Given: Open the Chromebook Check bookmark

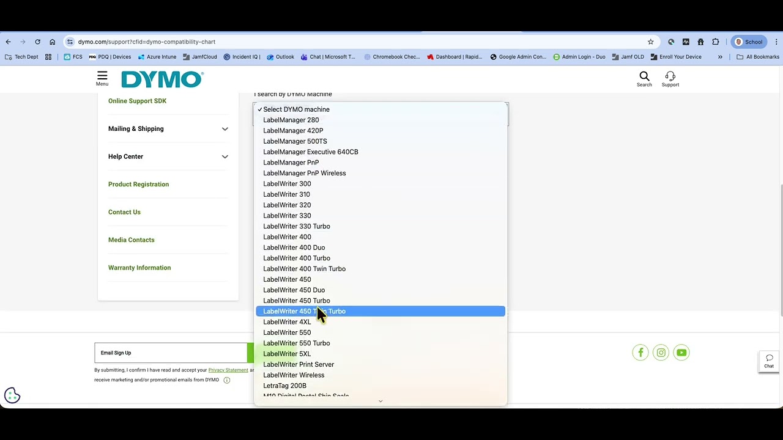Looking at the screenshot, I should click(391, 57).
